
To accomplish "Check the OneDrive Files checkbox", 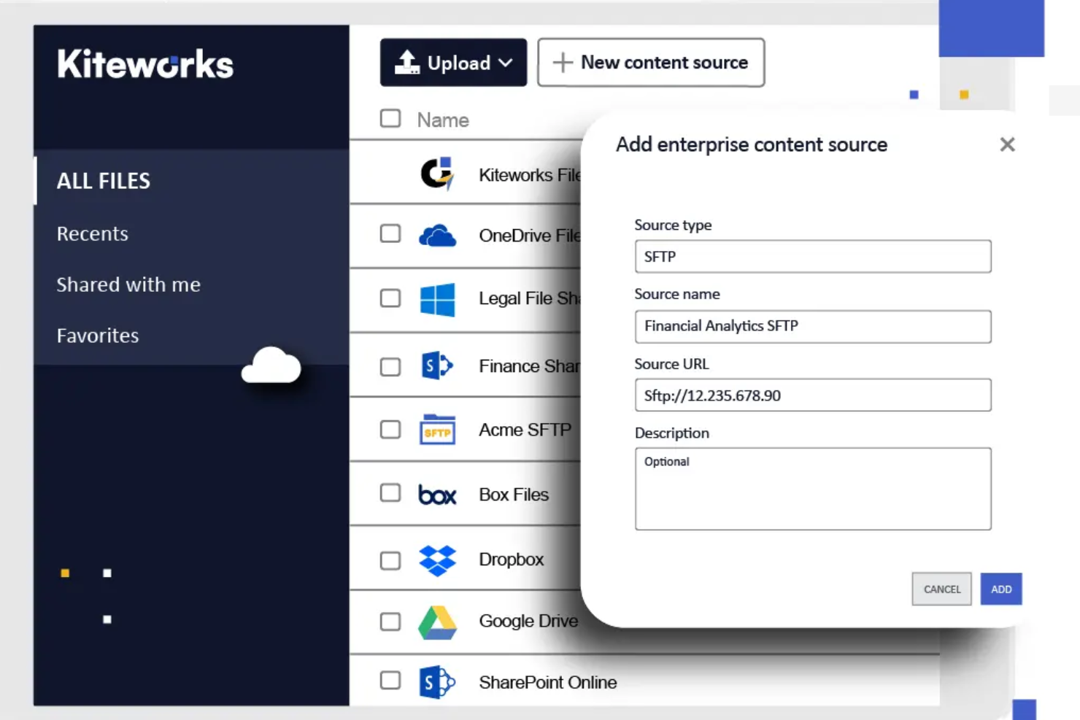I will (x=390, y=233).
